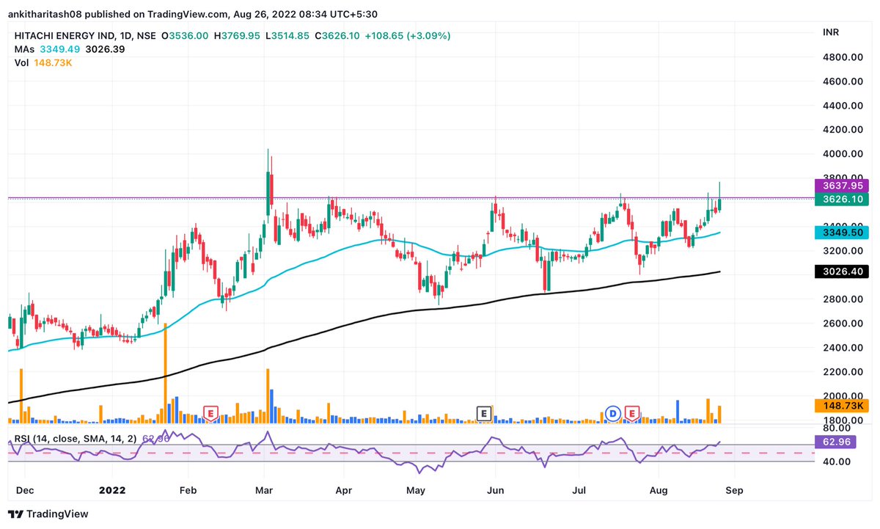Click the red E earnings marker below February candles
This screenshot has height=529, width=880.
[212, 414]
